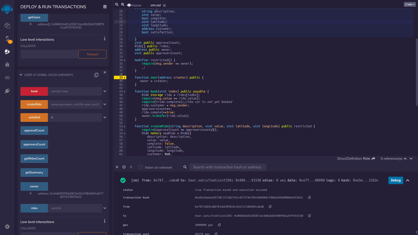Copy the gas value
This screenshot has height=235, width=418.
[x=219, y=225]
